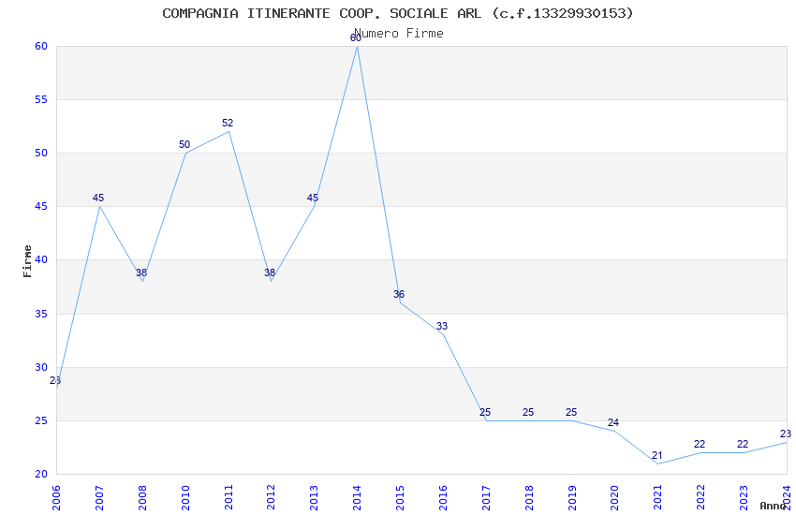Click the data label 50 for year 2010

(184, 144)
